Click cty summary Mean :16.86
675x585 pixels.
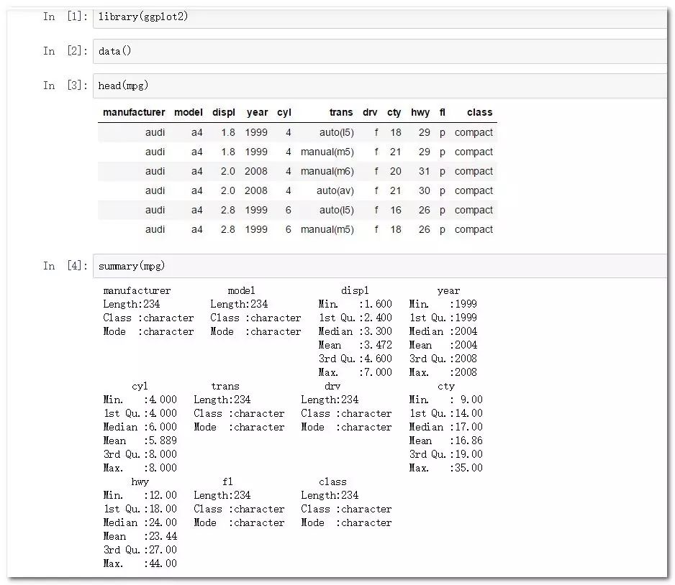click(445, 441)
